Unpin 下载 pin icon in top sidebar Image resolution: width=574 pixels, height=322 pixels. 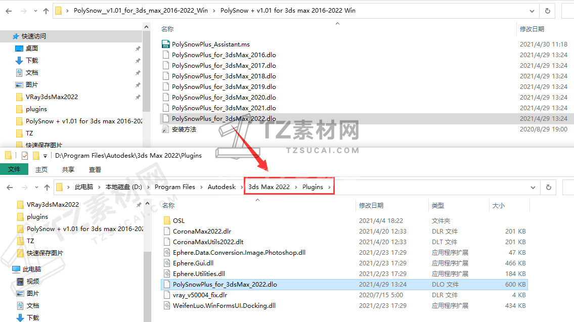tap(138, 60)
